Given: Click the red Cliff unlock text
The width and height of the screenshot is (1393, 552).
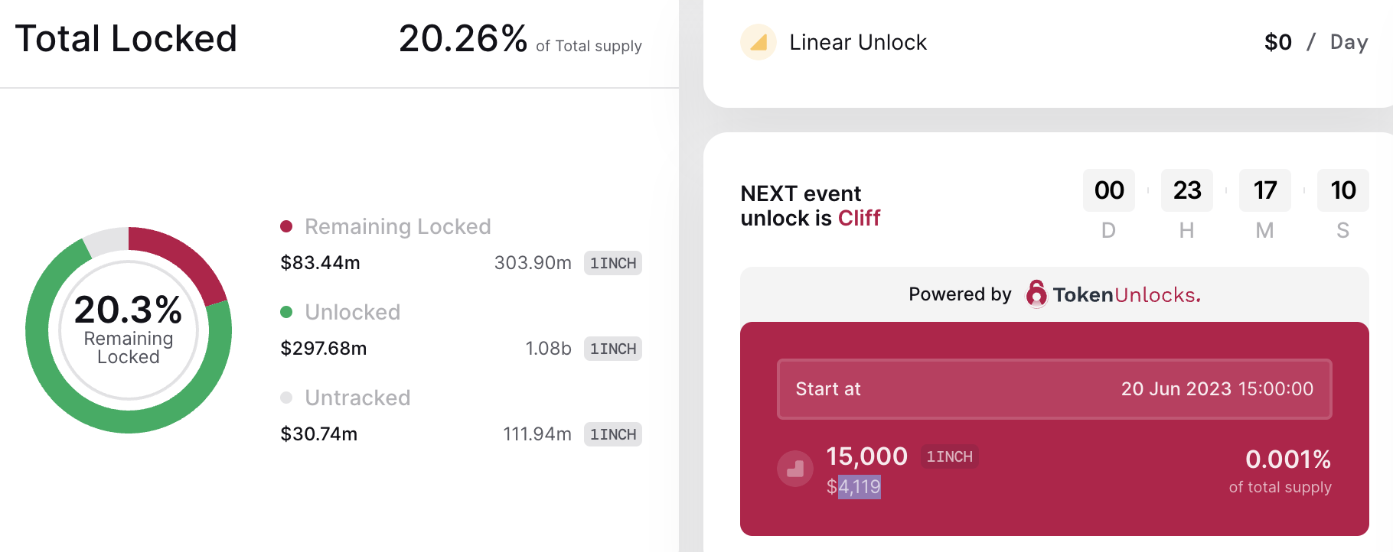Looking at the screenshot, I should click(x=859, y=219).
